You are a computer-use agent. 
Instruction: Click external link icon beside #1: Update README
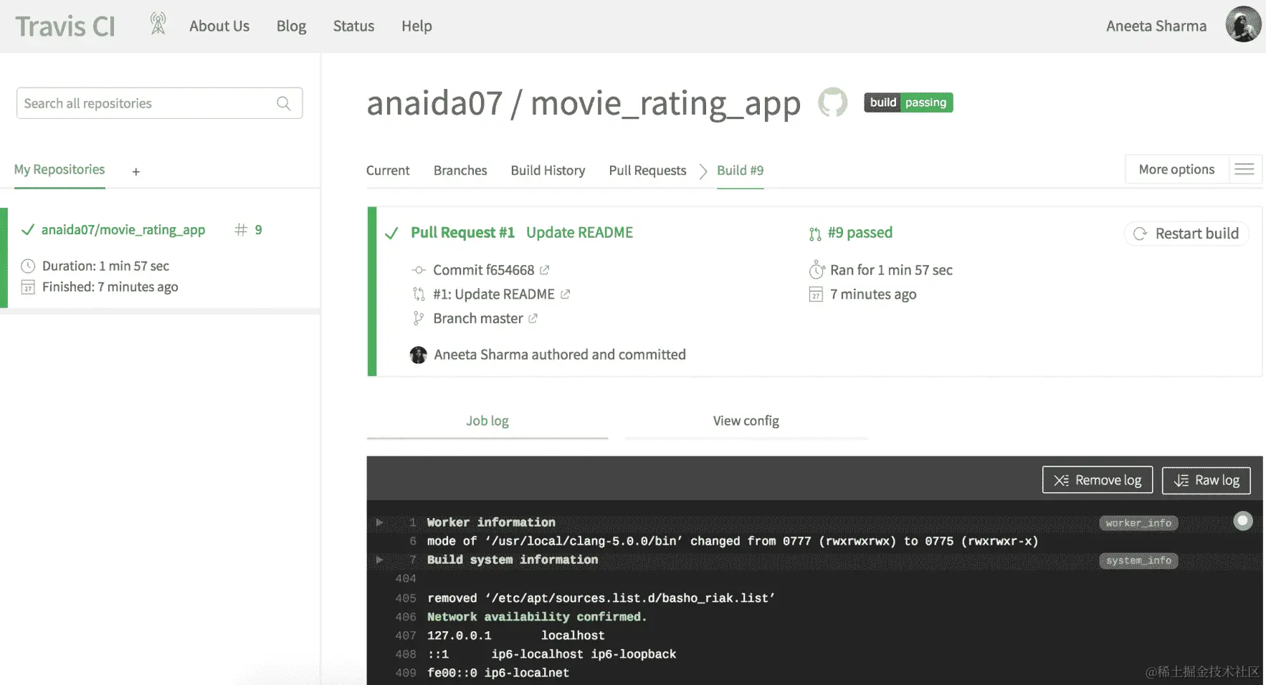(x=565, y=294)
